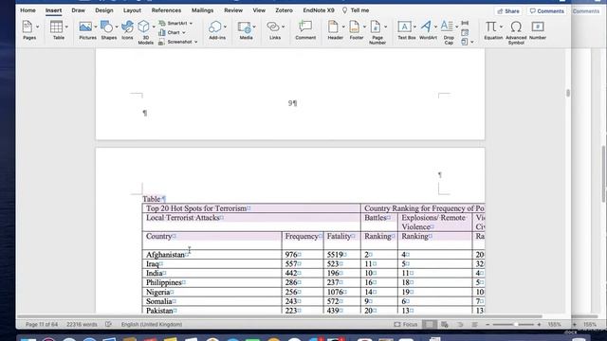Expand the Footer dropdown arrow
607x341 pixels.
click(364, 27)
